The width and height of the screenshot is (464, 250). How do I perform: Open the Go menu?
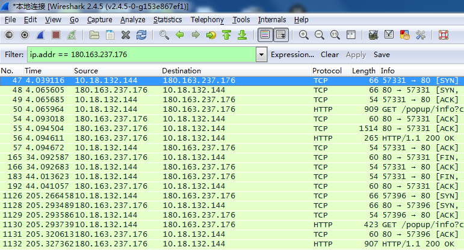74,19
